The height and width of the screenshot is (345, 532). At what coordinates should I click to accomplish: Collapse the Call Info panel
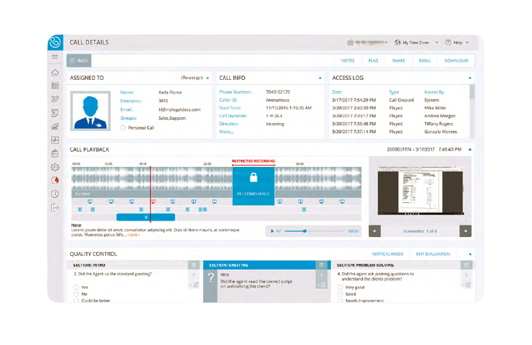tap(320, 78)
